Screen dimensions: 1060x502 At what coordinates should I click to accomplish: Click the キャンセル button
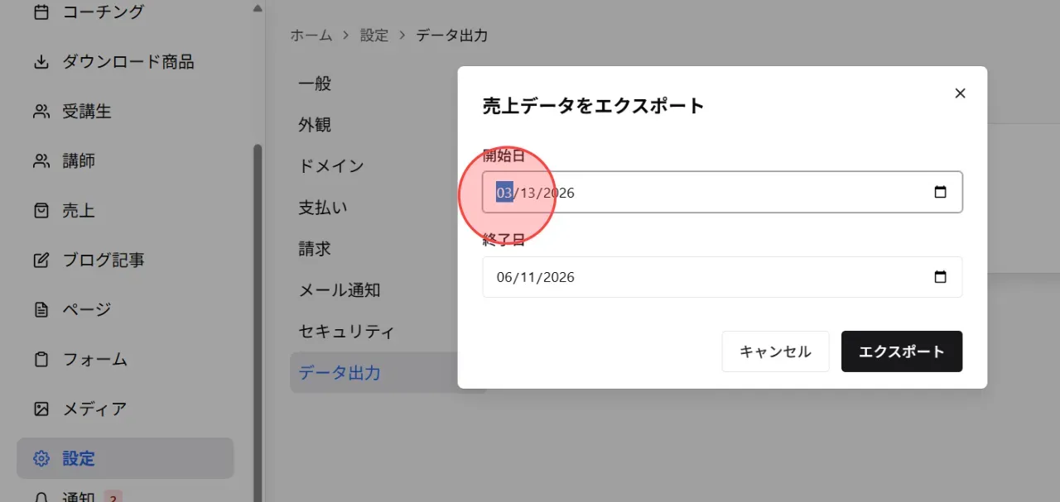pyautogui.click(x=775, y=351)
